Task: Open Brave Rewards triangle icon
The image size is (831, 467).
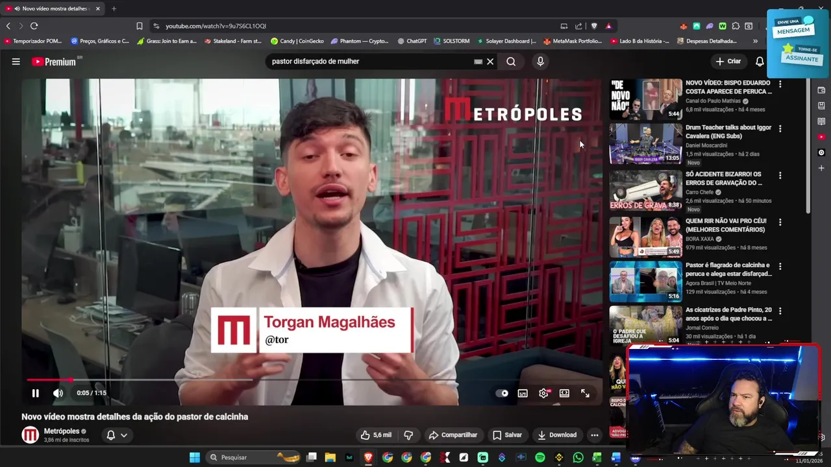Action: [608, 26]
